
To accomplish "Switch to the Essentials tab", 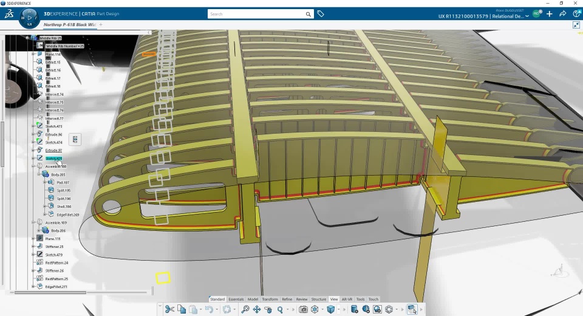I will 236,299.
